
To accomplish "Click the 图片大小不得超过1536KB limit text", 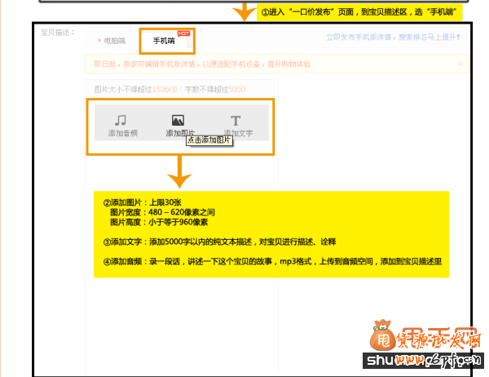I will point(135,88).
